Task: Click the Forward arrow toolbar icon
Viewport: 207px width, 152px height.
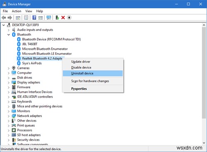Action: (x=10, y=18)
